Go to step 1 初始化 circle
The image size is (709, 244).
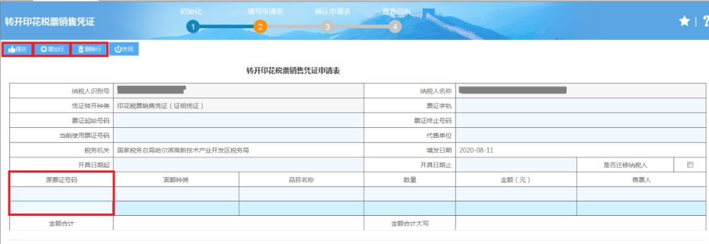tap(192, 27)
